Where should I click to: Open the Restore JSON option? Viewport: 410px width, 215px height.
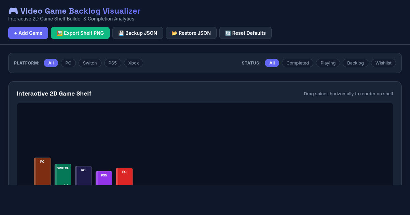click(x=191, y=33)
